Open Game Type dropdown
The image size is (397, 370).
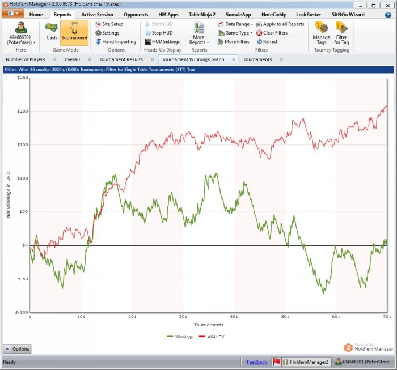click(235, 33)
